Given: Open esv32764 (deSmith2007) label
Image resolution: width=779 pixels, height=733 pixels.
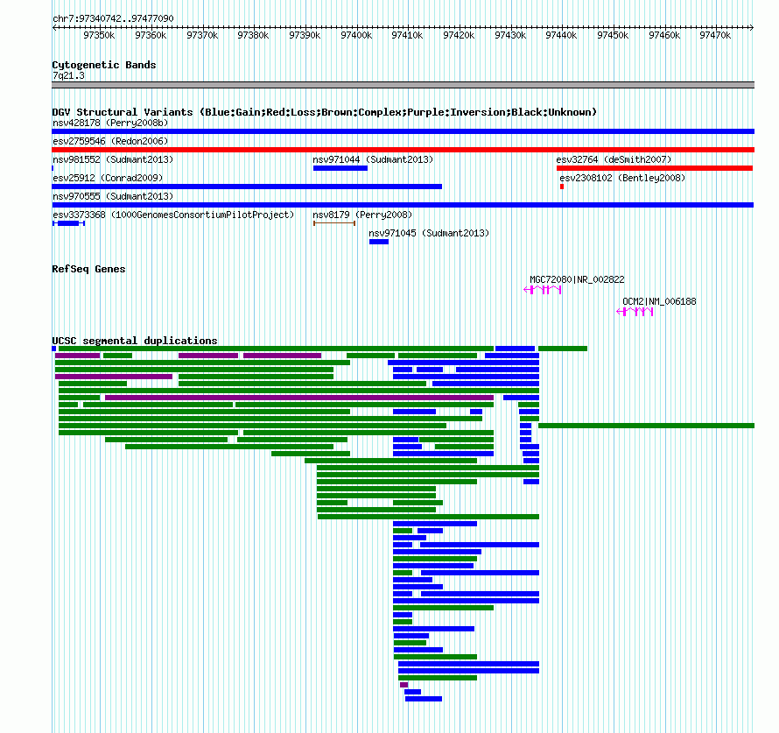Looking at the screenshot, I should click(x=614, y=159).
